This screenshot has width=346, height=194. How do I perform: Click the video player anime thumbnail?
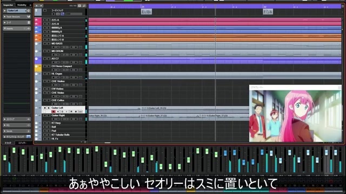[295, 116]
